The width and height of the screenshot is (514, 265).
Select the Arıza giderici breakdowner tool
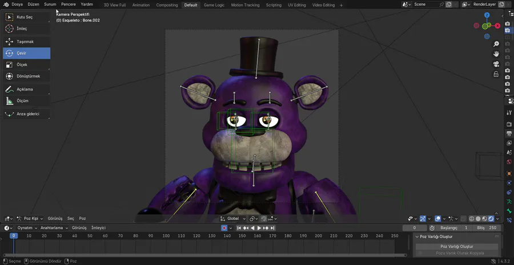click(26, 114)
